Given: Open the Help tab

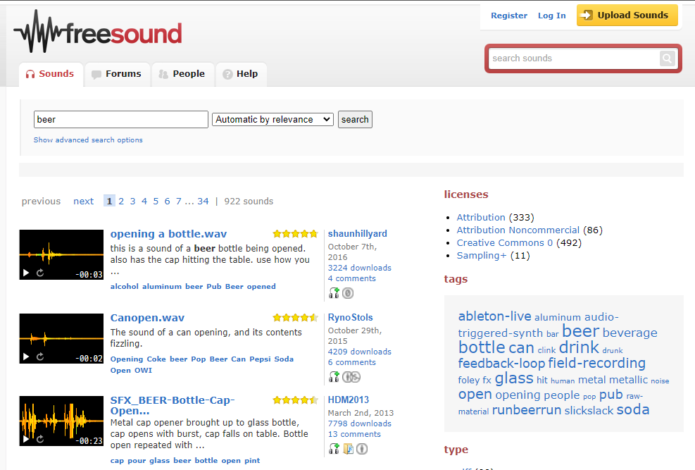Looking at the screenshot, I should (241, 74).
